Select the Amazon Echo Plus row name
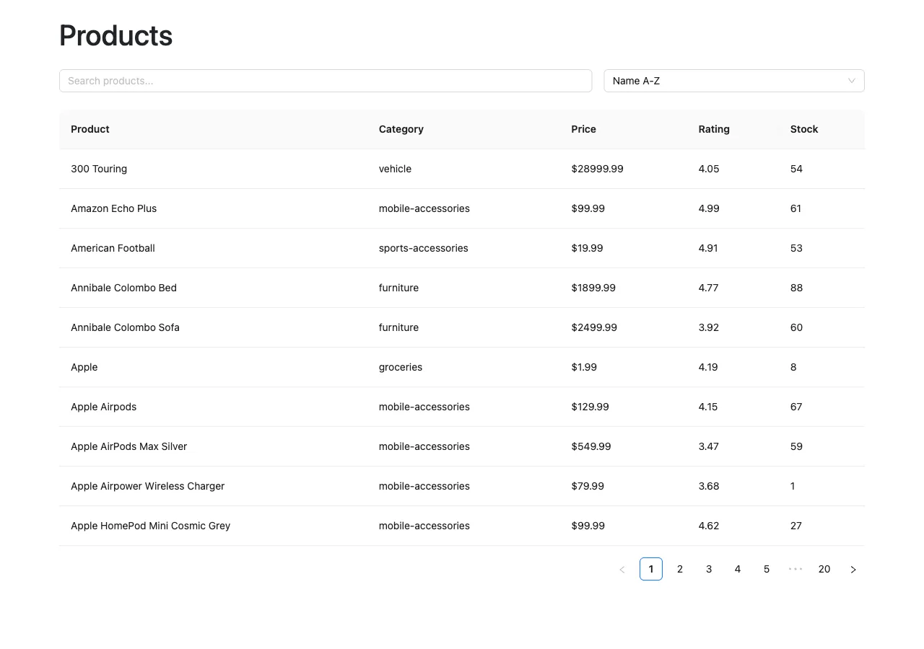The height and width of the screenshot is (649, 924). pyautogui.click(x=114, y=208)
